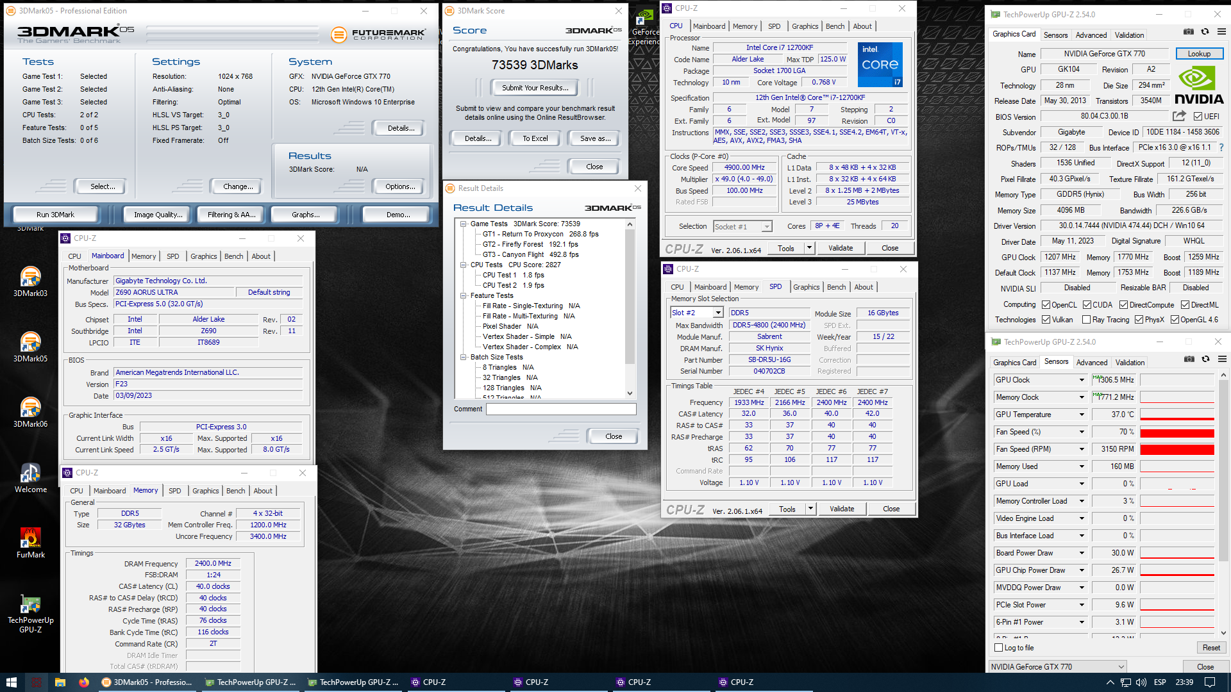Image resolution: width=1231 pixels, height=692 pixels.
Task: Switch to Validation tab in GPU-Z Sensors window
Action: click(1130, 363)
